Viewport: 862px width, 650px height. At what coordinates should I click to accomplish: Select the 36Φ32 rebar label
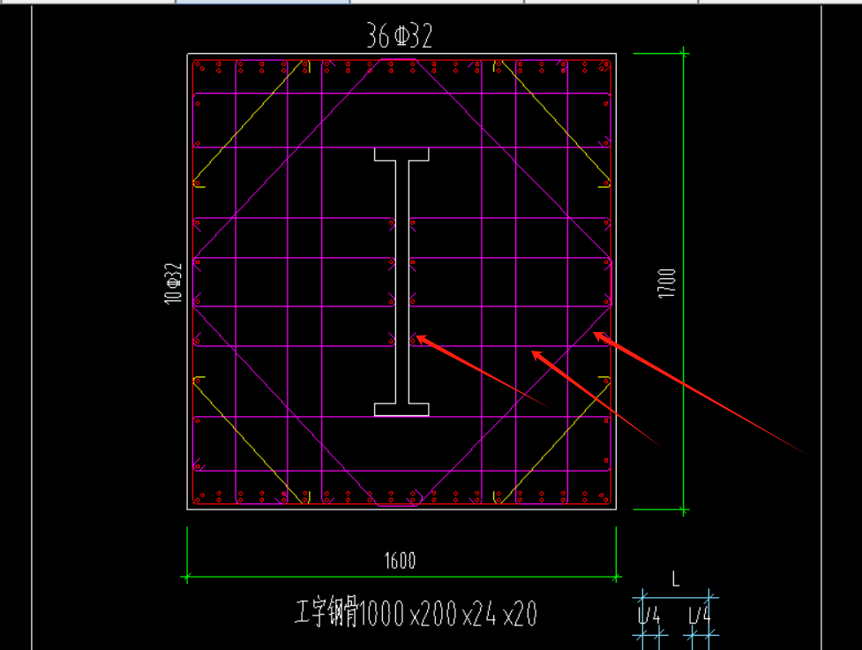click(x=400, y=36)
